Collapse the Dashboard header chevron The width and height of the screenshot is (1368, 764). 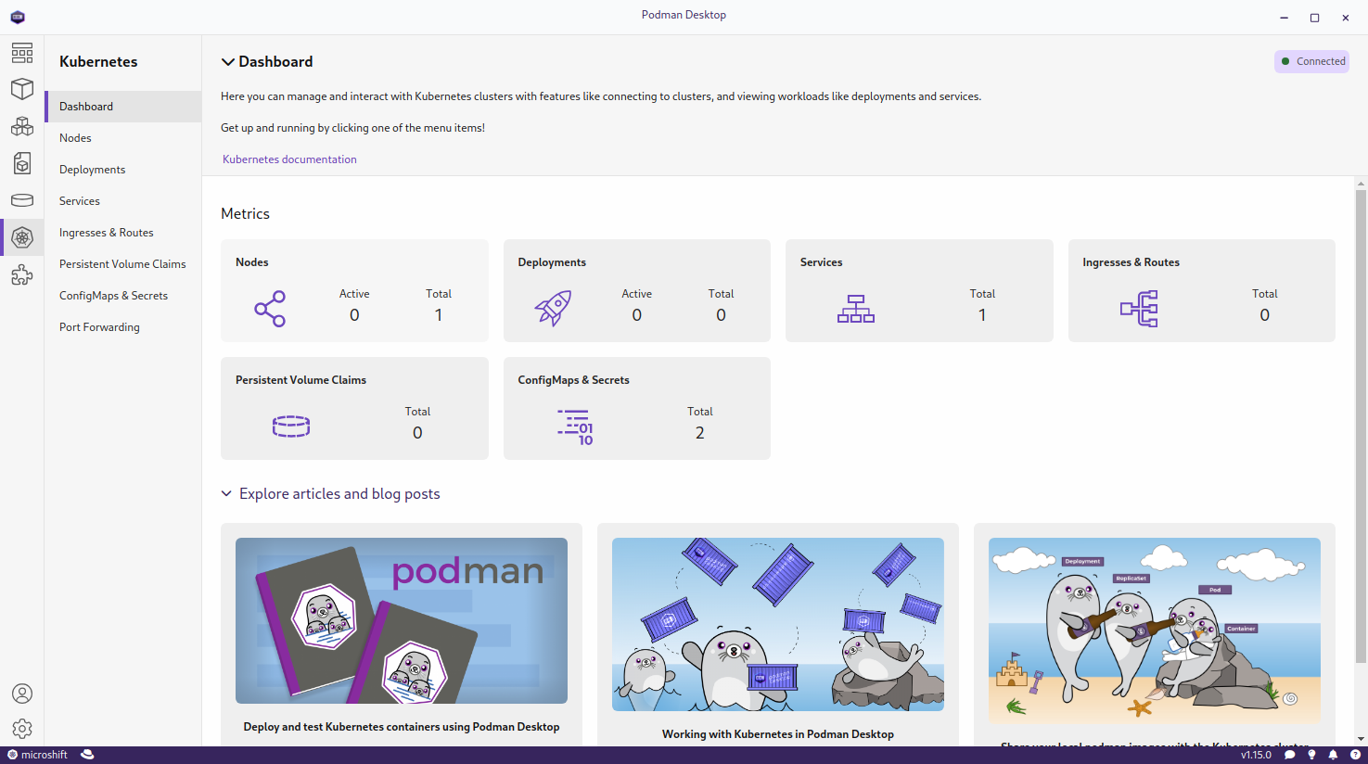[x=227, y=62]
